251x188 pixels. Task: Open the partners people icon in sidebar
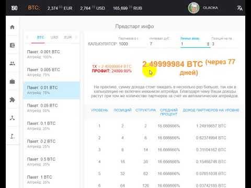12,64
